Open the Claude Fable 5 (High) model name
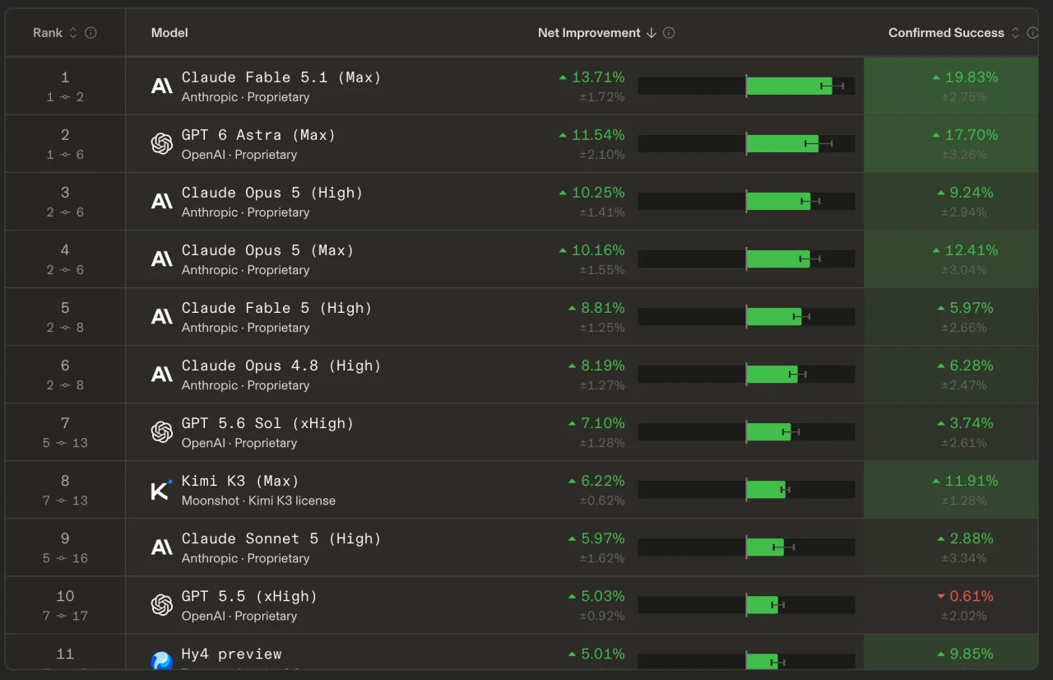This screenshot has height=680, width=1053. [277, 308]
